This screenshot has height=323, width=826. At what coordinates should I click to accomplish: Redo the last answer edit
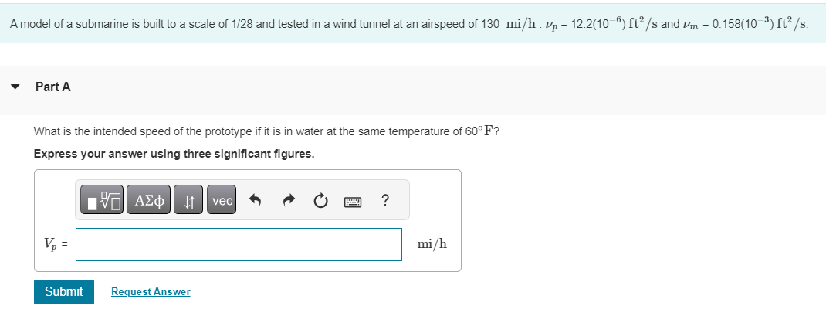point(289,201)
